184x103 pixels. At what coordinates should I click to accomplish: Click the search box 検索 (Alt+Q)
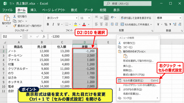[x=127, y=3]
